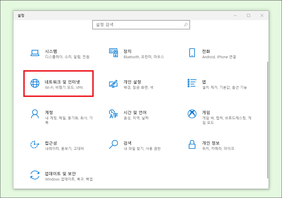Maximize the 설정 window

tap(249, 15)
